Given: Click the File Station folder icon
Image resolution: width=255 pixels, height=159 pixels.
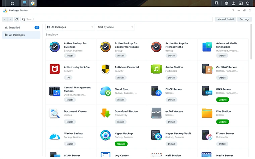Looking at the screenshot, I should pyautogui.click(x=207, y=113).
